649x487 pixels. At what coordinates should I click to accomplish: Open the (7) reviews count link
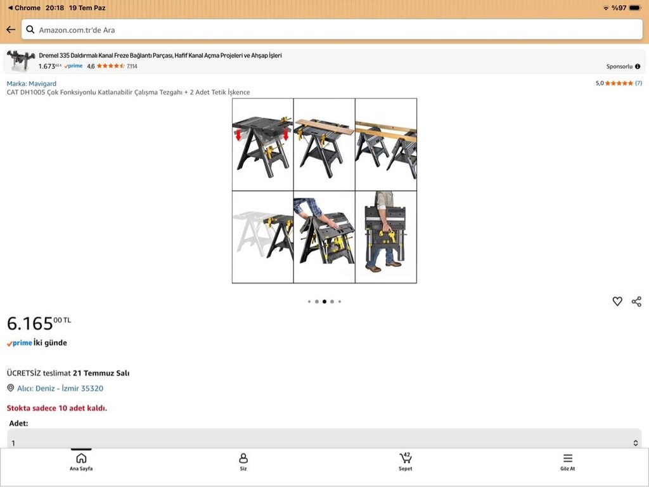pyautogui.click(x=639, y=83)
